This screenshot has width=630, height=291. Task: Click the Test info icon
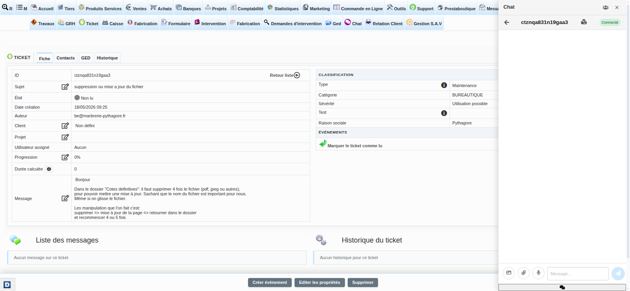click(x=444, y=113)
